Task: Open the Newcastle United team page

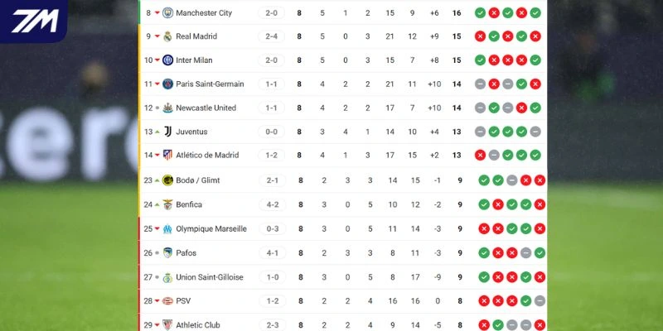Action: pyautogui.click(x=206, y=108)
